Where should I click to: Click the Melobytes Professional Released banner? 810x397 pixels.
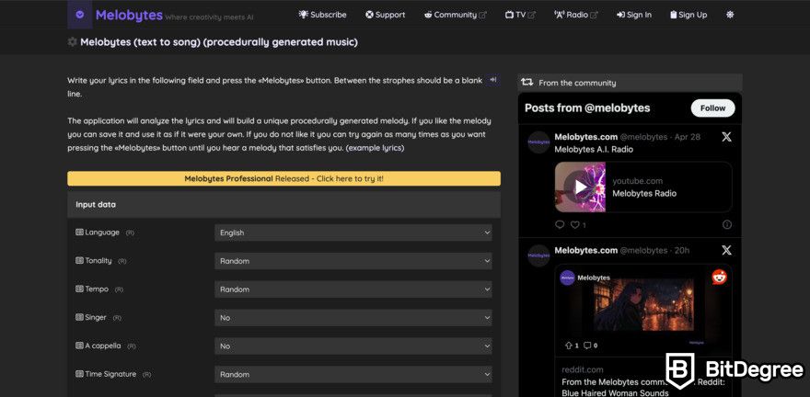(x=283, y=178)
